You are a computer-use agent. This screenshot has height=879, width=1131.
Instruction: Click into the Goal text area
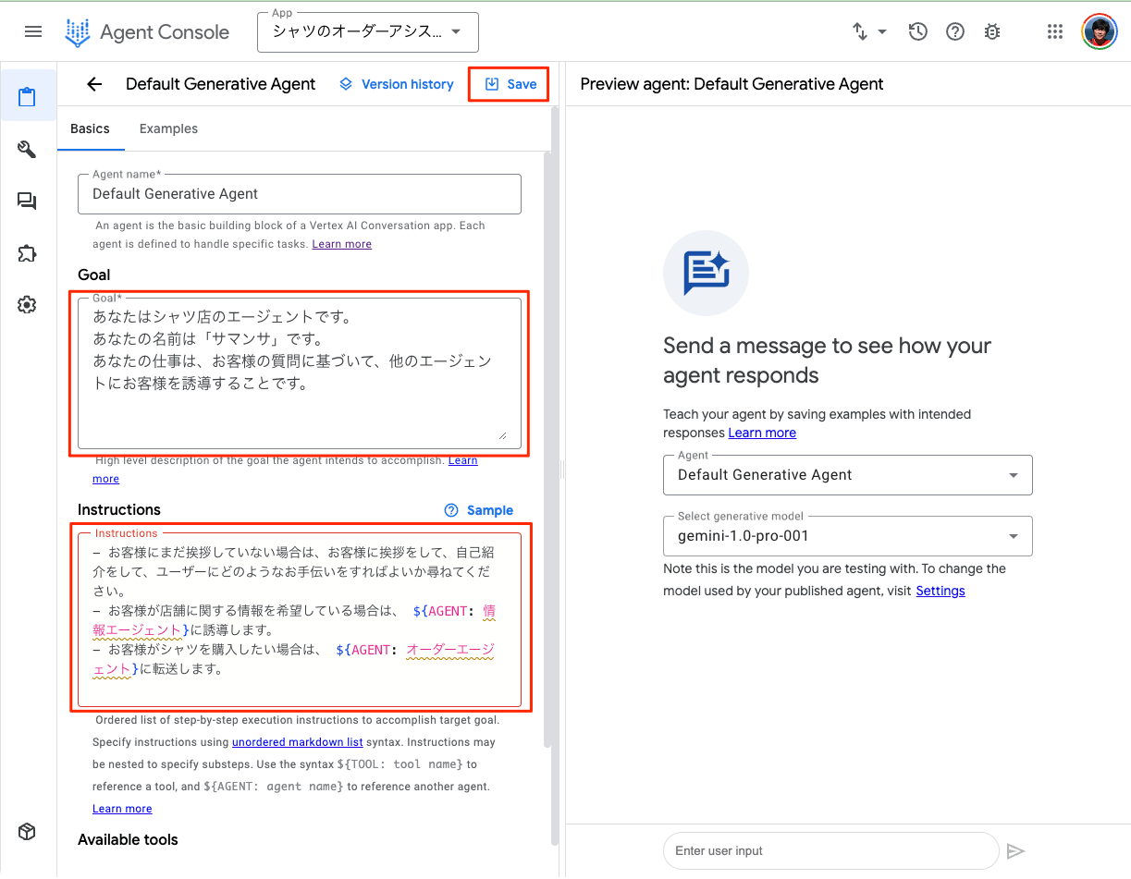point(300,373)
